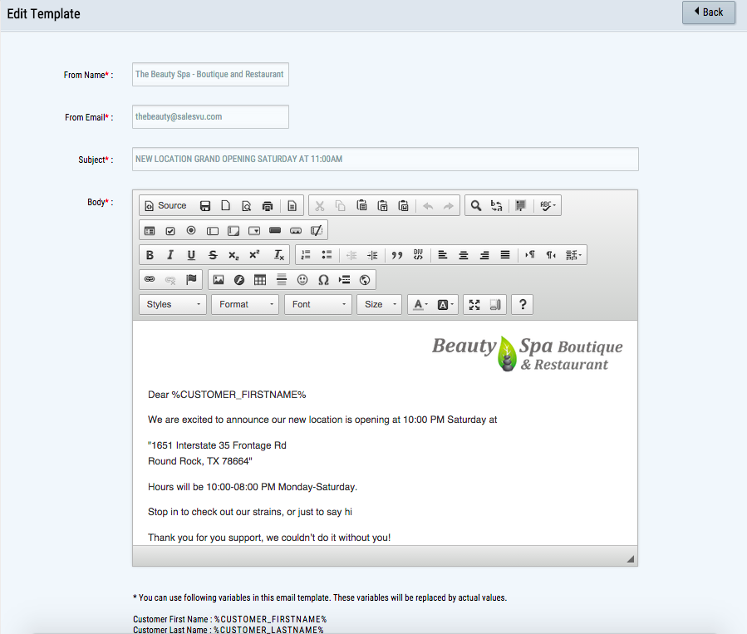Viewport: 747px width, 634px height.
Task: Insert a checkbox form field
Action: (170, 231)
